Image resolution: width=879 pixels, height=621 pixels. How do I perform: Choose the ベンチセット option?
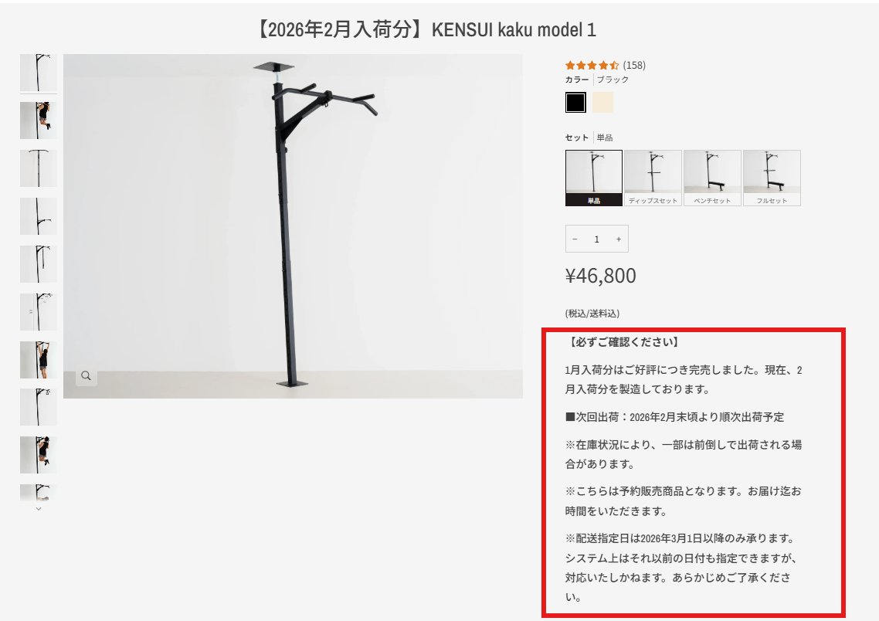[712, 178]
